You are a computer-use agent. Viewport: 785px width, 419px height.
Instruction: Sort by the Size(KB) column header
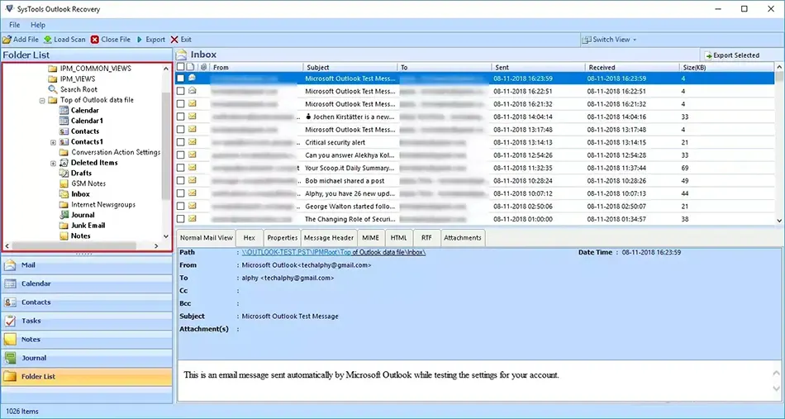point(727,67)
